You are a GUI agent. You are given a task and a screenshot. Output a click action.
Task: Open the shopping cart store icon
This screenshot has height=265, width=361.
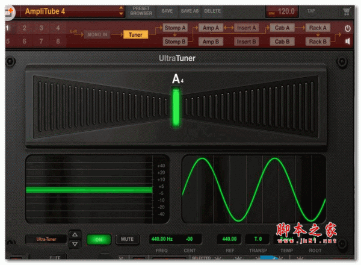tap(347, 11)
